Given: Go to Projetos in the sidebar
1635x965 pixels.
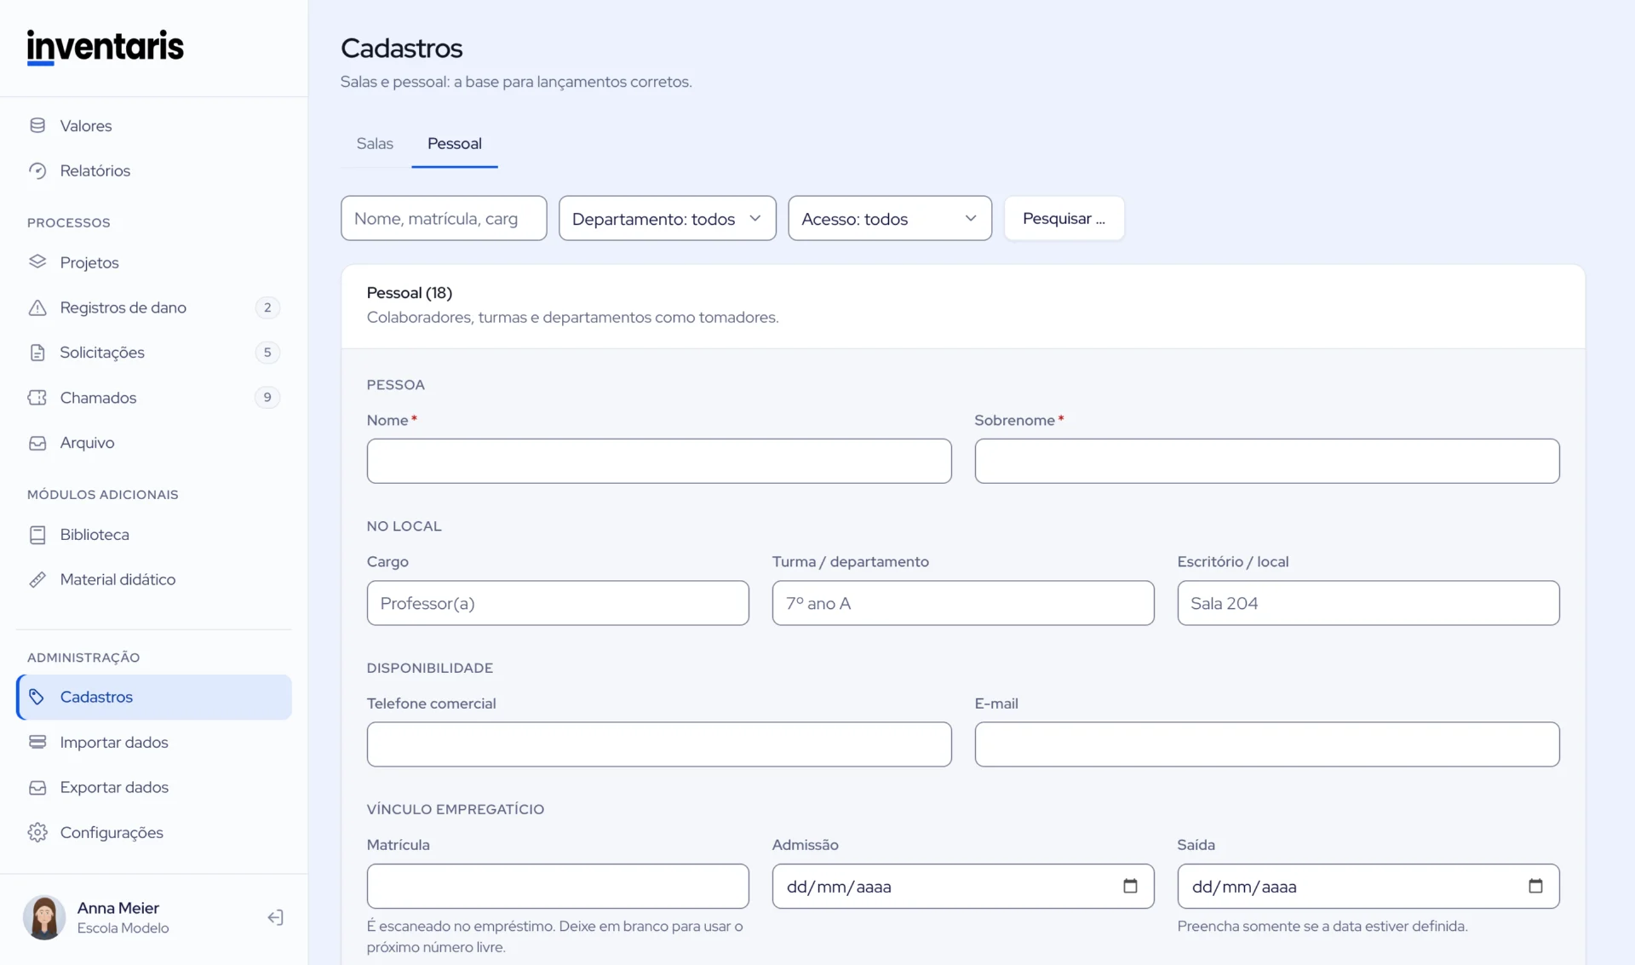Looking at the screenshot, I should 154,262.
